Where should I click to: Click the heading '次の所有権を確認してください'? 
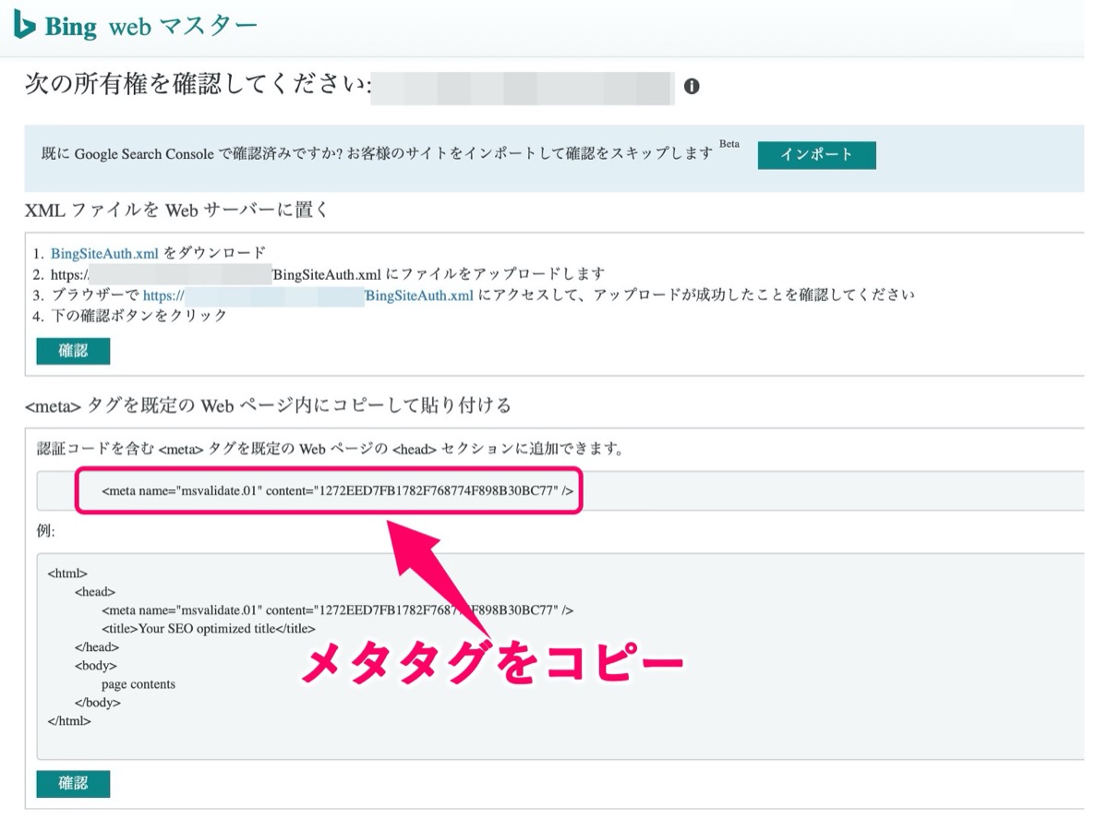coord(199,86)
